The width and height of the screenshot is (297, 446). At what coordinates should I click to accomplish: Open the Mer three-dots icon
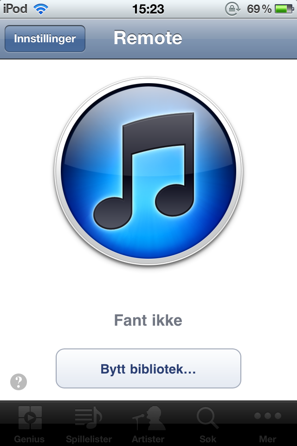268,416
